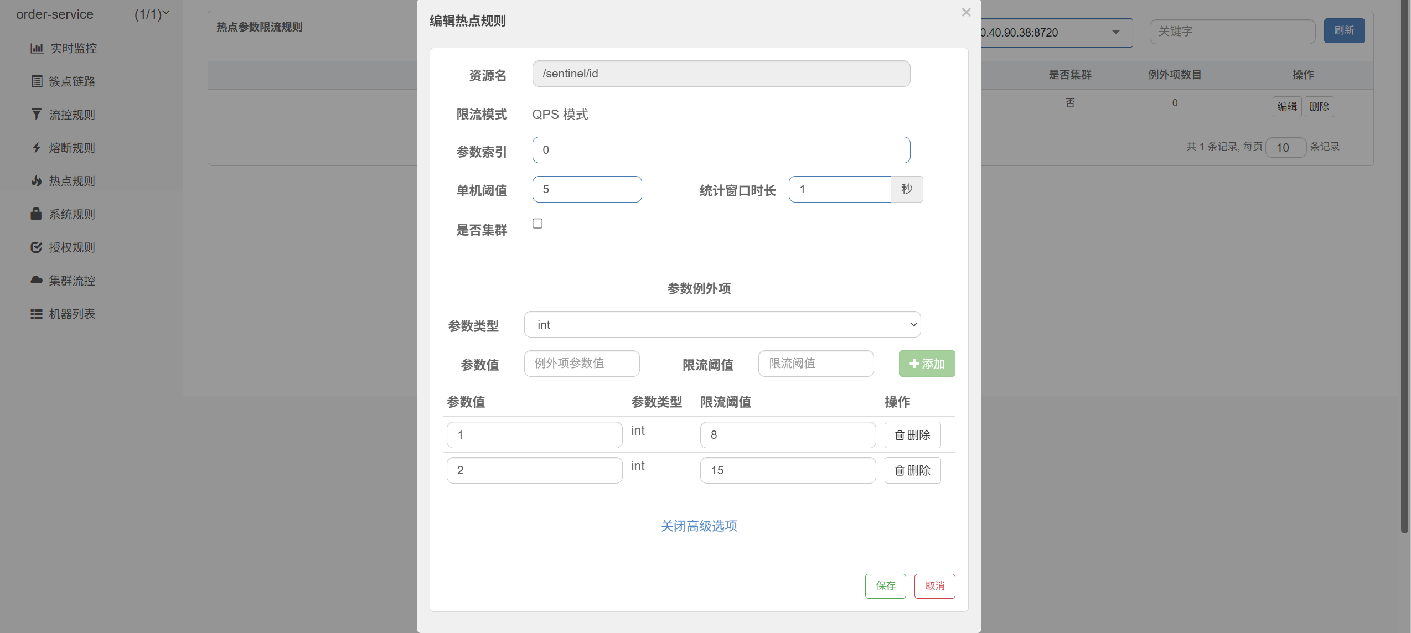Click the flame icon for 热点规则

point(37,181)
